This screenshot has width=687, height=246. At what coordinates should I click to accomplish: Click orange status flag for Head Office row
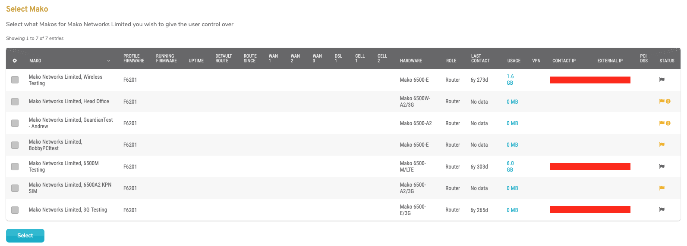tap(662, 101)
